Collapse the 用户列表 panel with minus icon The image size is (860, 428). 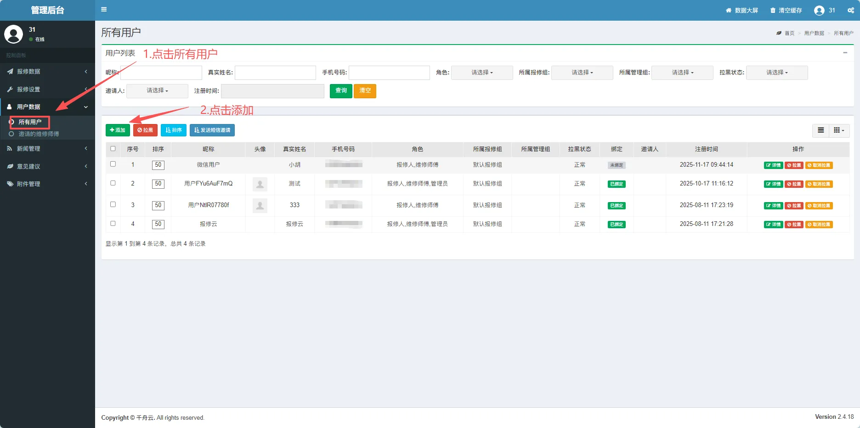pos(845,53)
